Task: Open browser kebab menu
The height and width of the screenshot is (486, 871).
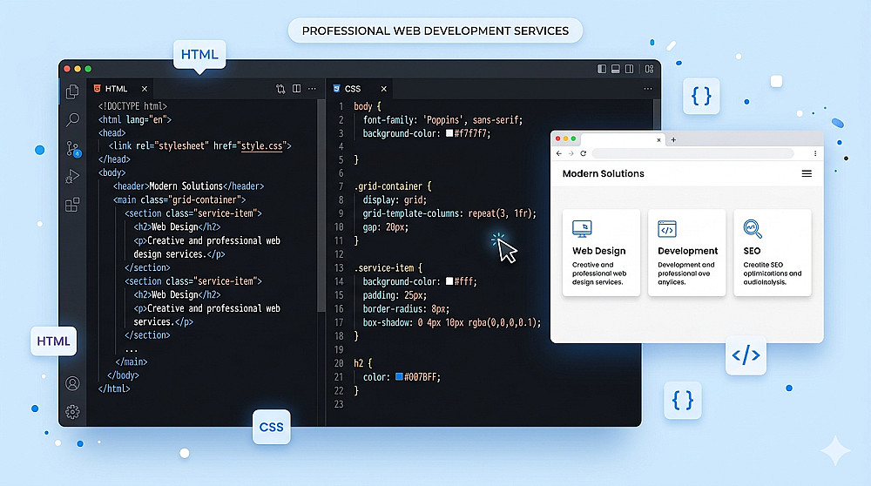Action: point(815,153)
